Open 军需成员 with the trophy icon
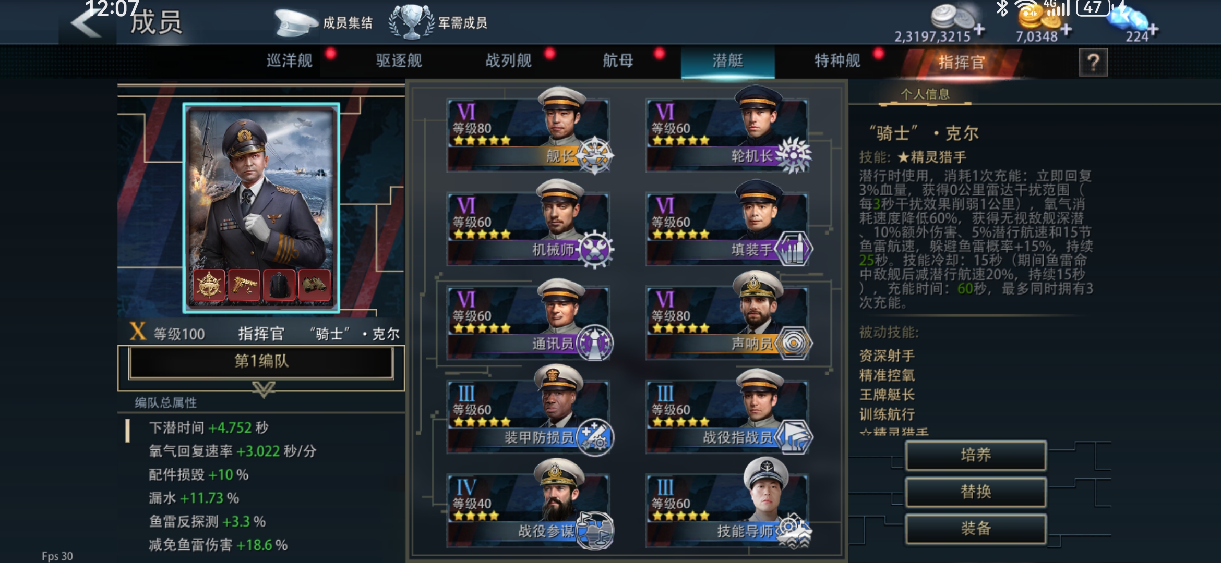This screenshot has height=563, width=1221. pos(438,23)
